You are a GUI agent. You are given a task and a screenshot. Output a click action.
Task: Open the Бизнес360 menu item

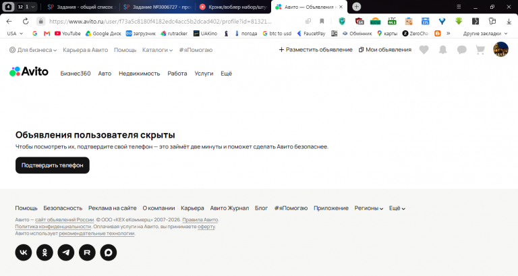pos(76,74)
